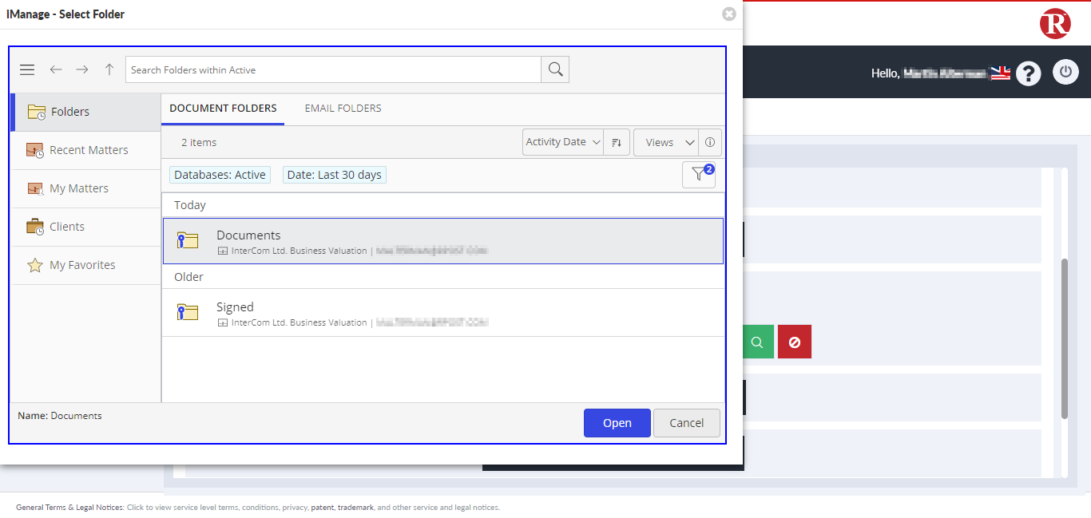Open the filter funnel icon
This screenshot has width=1091, height=518.
[699, 175]
